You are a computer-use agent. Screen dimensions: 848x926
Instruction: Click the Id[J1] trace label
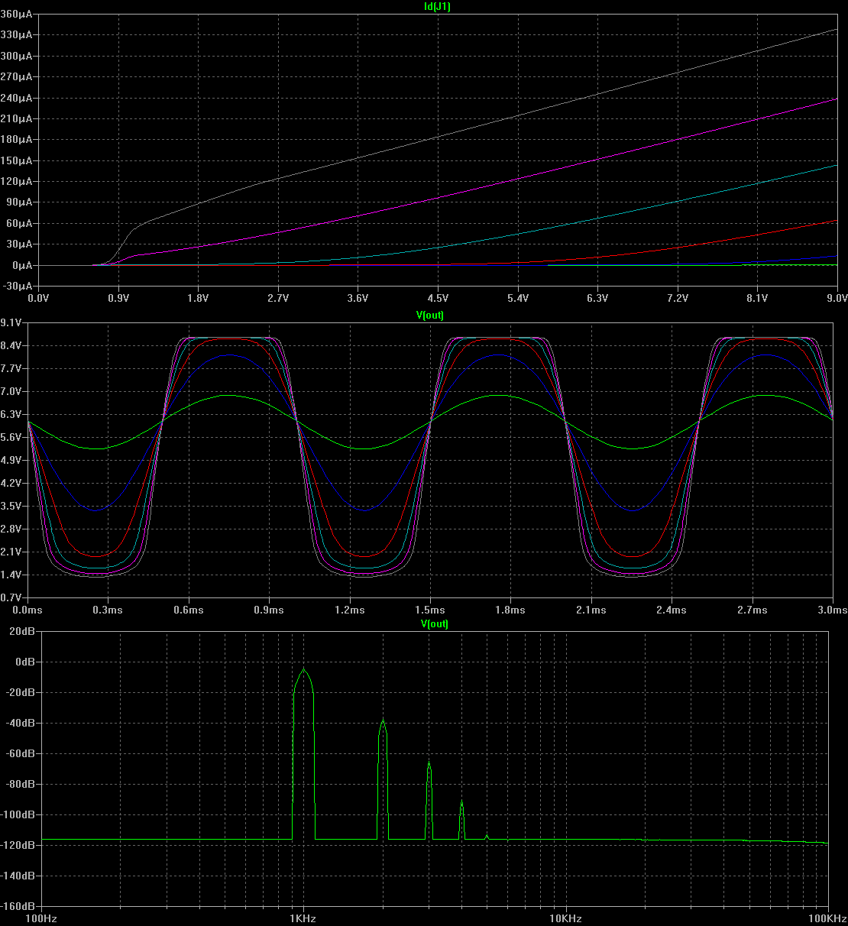(432, 6)
